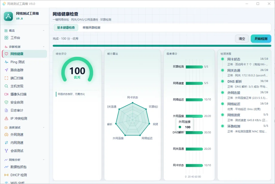Click the swap arrows icon beside 内网测速
Screen dimensions: 275x184
click(x=6, y=143)
